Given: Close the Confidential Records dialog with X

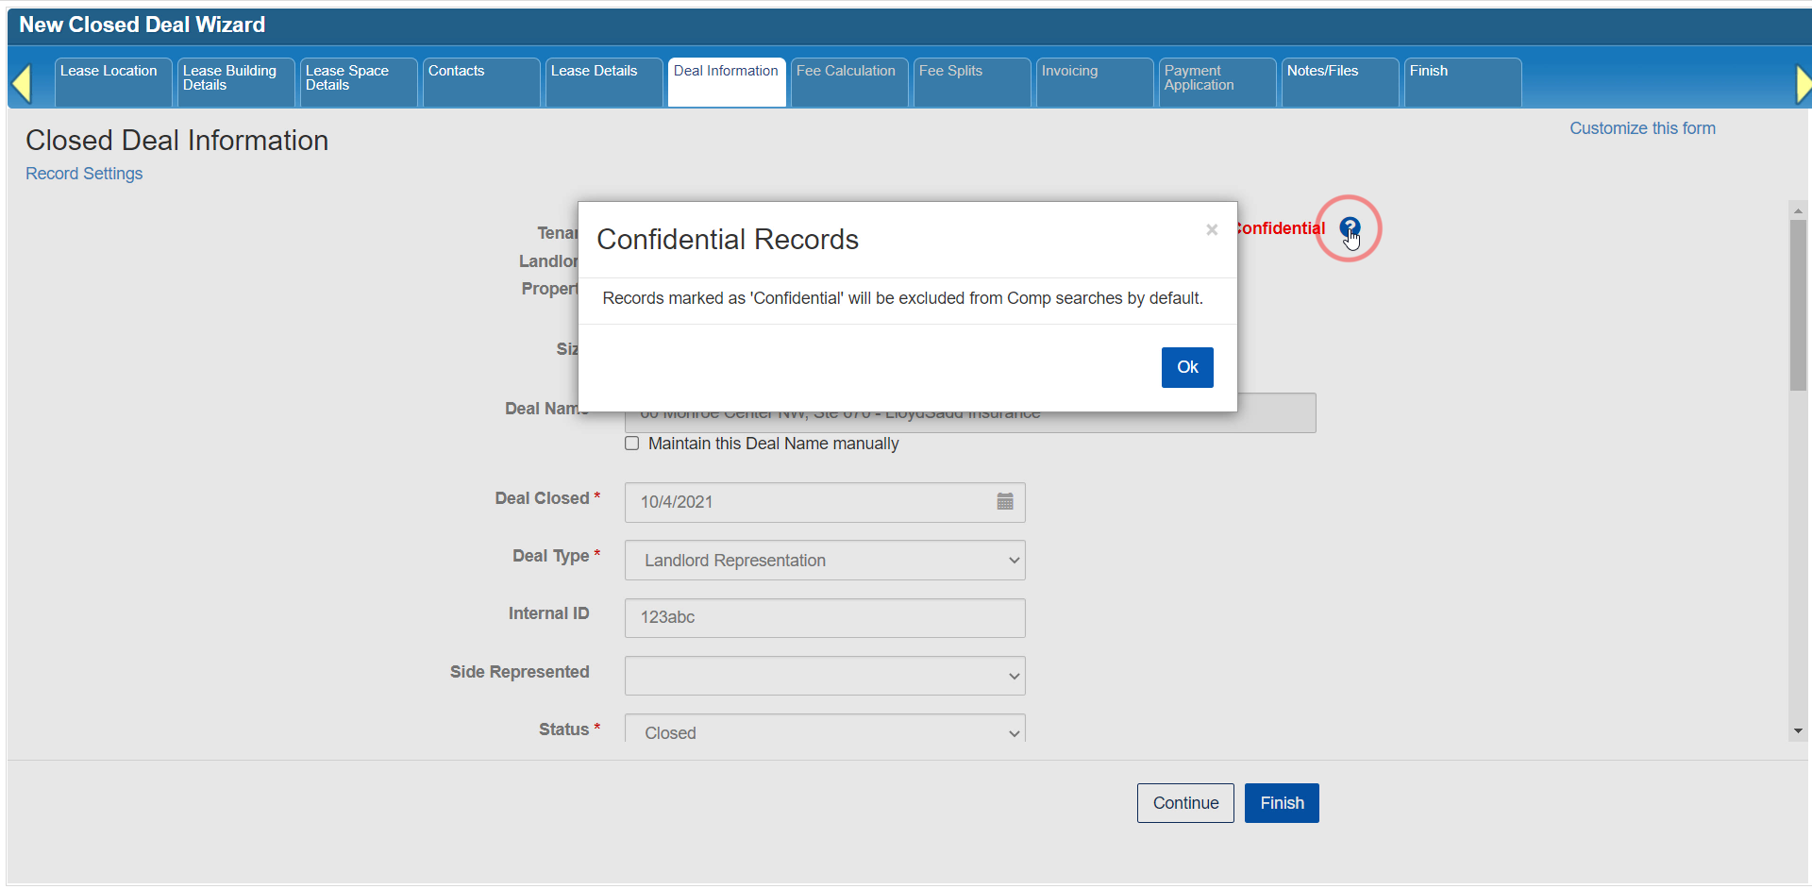Looking at the screenshot, I should 1212,229.
